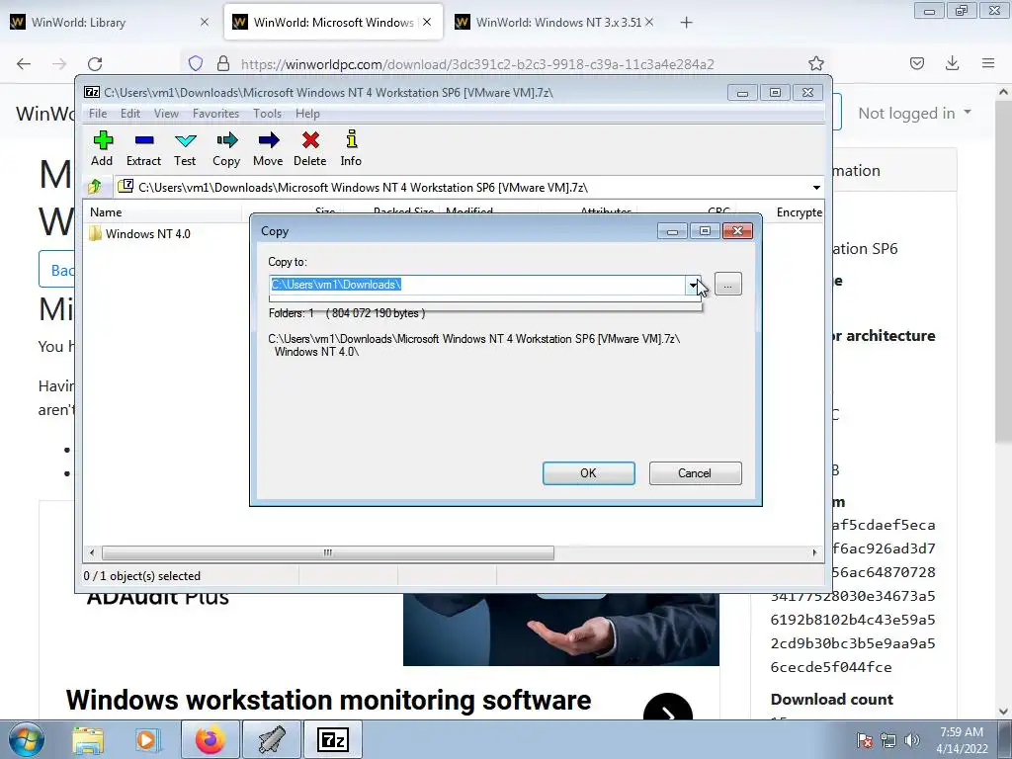Open the File menu in 7-Zip

98,114
